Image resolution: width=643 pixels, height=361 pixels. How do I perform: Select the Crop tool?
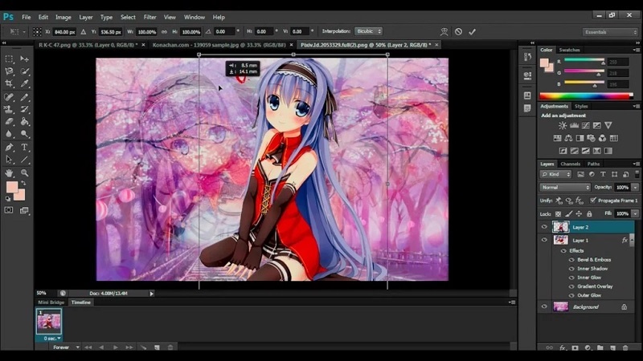pos(9,84)
